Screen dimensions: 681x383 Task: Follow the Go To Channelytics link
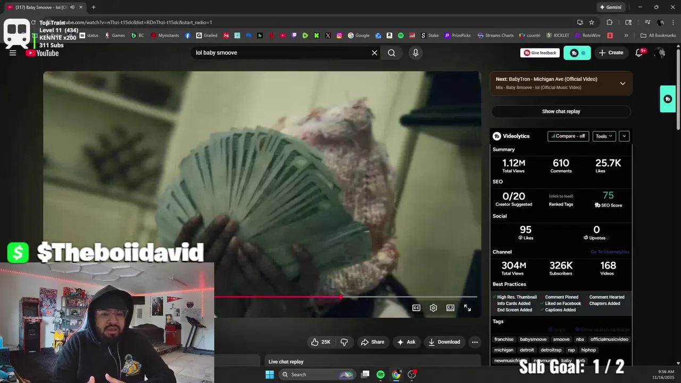[610, 252]
